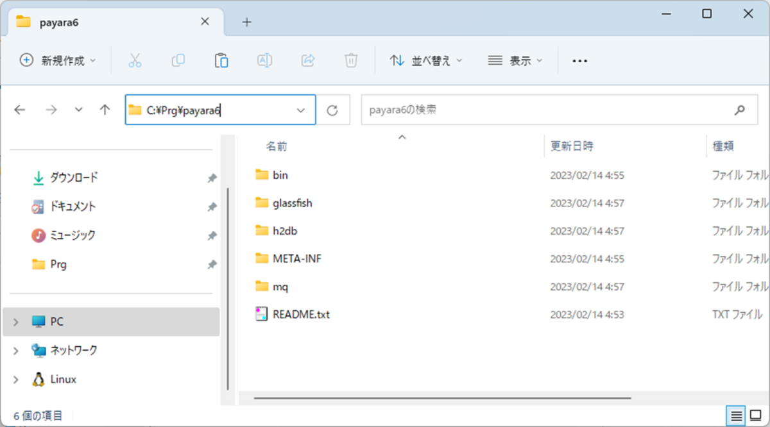Screen dimensions: 770x427
Task: Select the bin folder icon
Action: (x=261, y=174)
